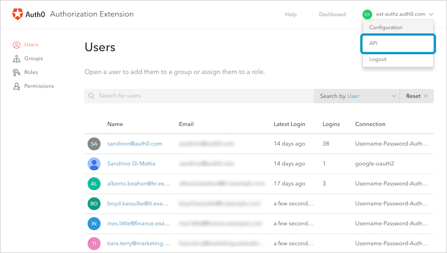Click the Authorization Extension title
Image resolution: width=447 pixels, height=253 pixels.
coord(92,14)
